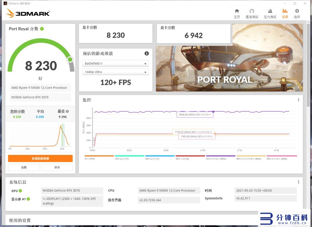Open the Options (选项) tab
Viewport: 312px width, 227px height.
point(297,14)
